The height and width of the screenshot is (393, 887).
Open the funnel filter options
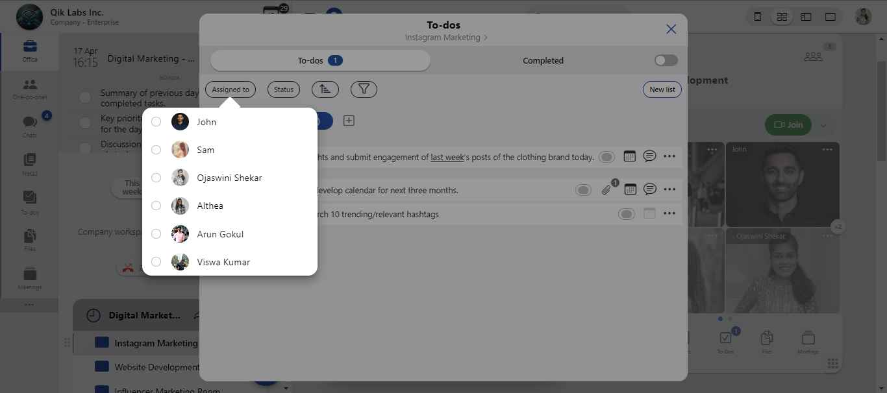[x=364, y=89]
